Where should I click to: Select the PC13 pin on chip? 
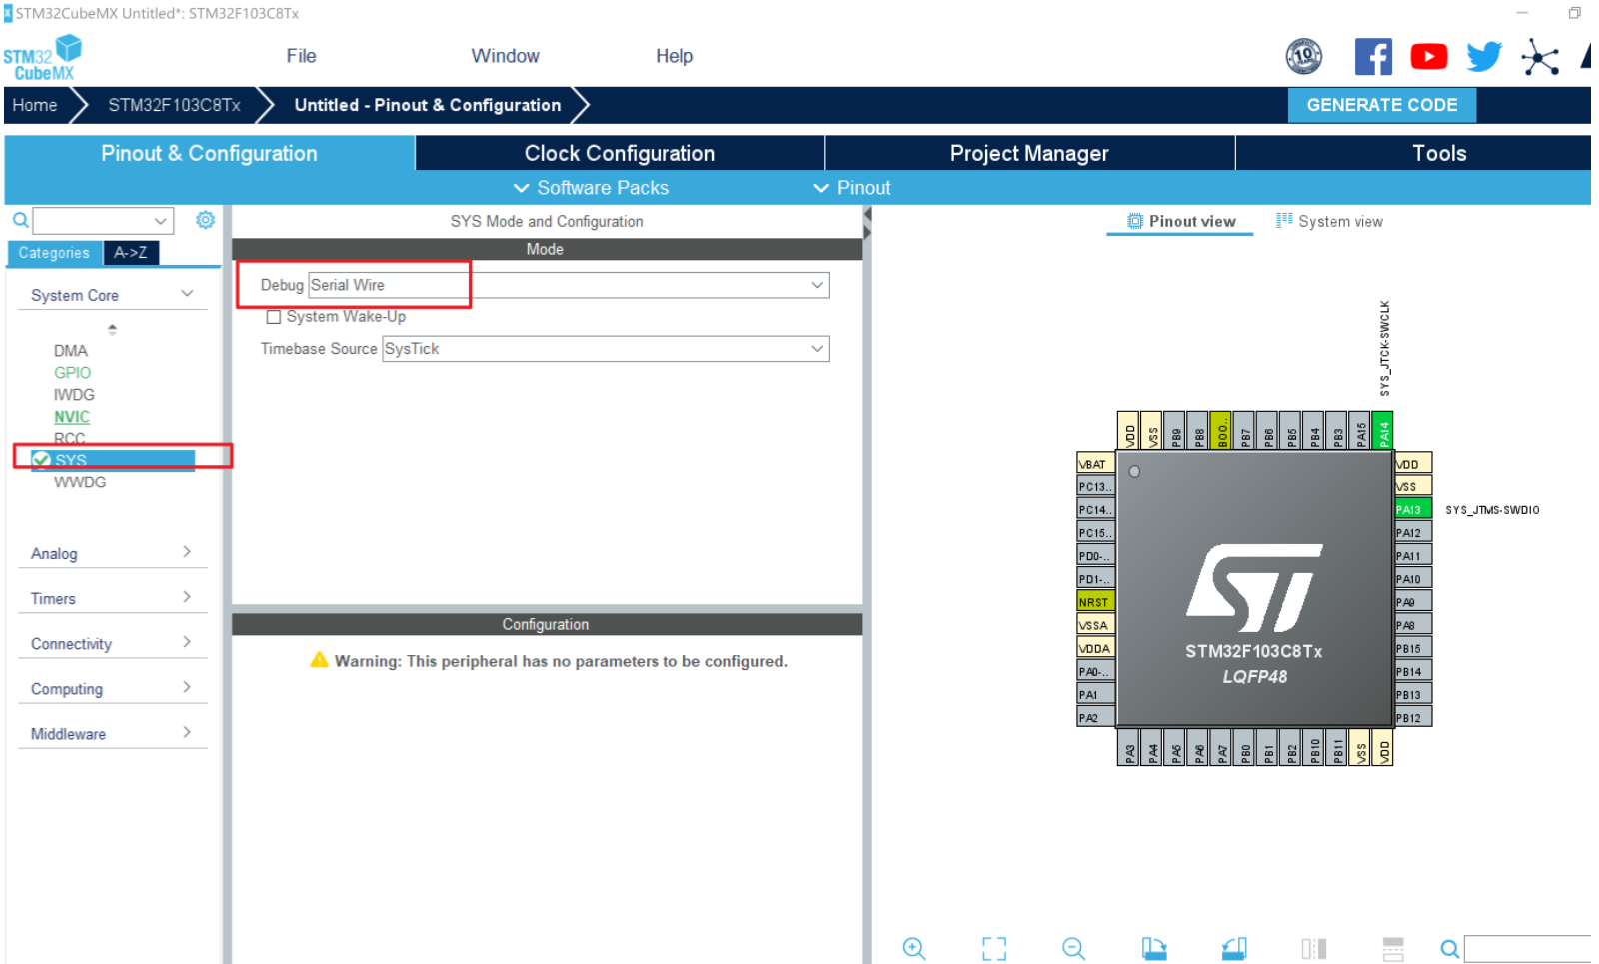coord(1095,486)
